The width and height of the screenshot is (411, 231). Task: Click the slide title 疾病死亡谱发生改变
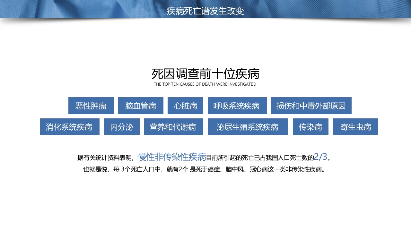point(205,11)
